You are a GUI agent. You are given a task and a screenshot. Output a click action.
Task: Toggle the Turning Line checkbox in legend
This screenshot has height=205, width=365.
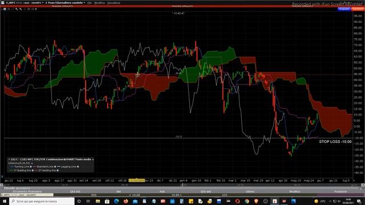pos(31,167)
